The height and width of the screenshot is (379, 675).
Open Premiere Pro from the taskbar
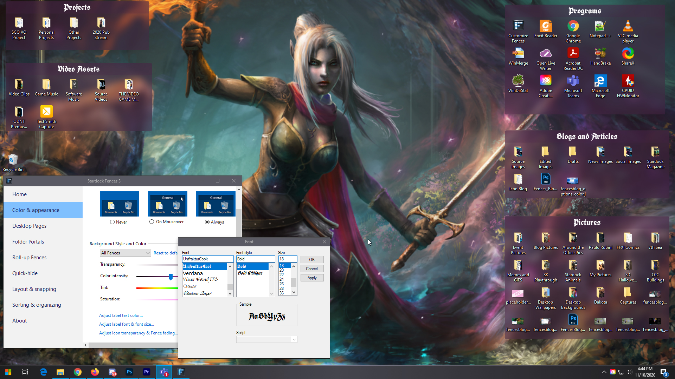[147, 372]
